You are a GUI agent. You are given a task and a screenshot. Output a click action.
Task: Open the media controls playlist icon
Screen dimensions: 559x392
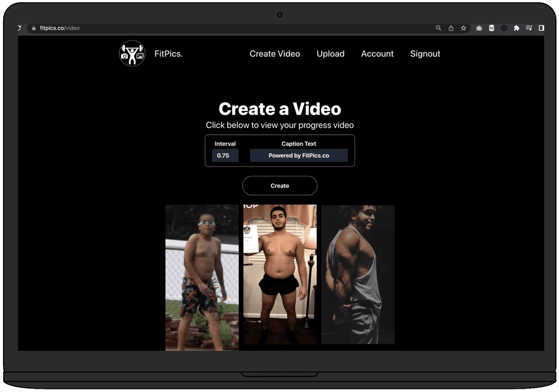[x=529, y=28]
